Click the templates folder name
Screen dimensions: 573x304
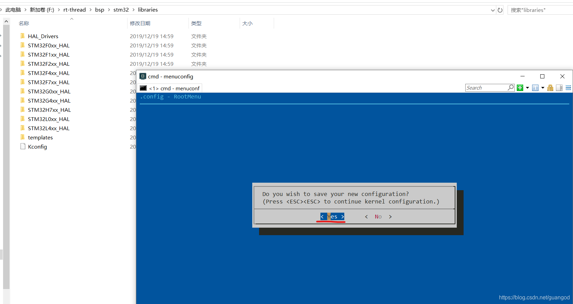(x=40, y=137)
